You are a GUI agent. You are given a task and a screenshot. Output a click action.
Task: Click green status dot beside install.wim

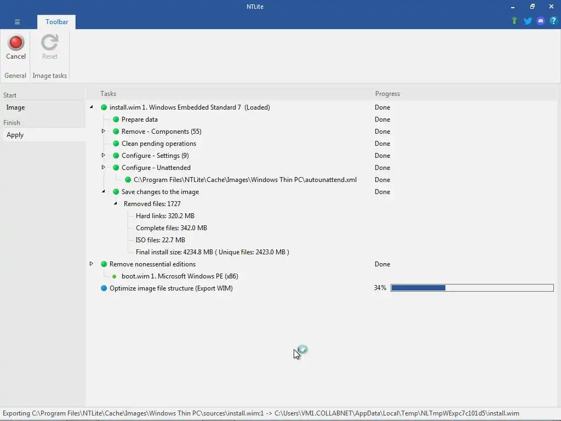(x=104, y=107)
